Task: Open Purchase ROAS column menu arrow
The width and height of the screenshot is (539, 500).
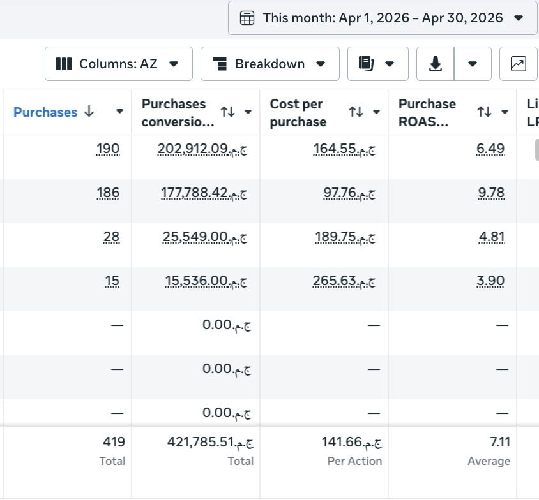Action: [x=505, y=112]
